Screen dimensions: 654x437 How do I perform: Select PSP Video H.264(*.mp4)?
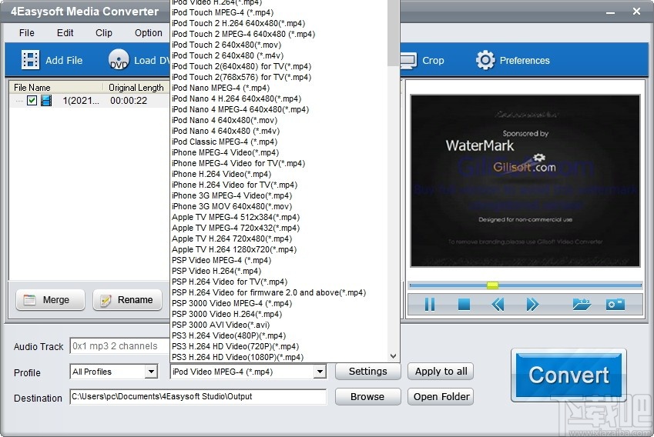(x=216, y=271)
